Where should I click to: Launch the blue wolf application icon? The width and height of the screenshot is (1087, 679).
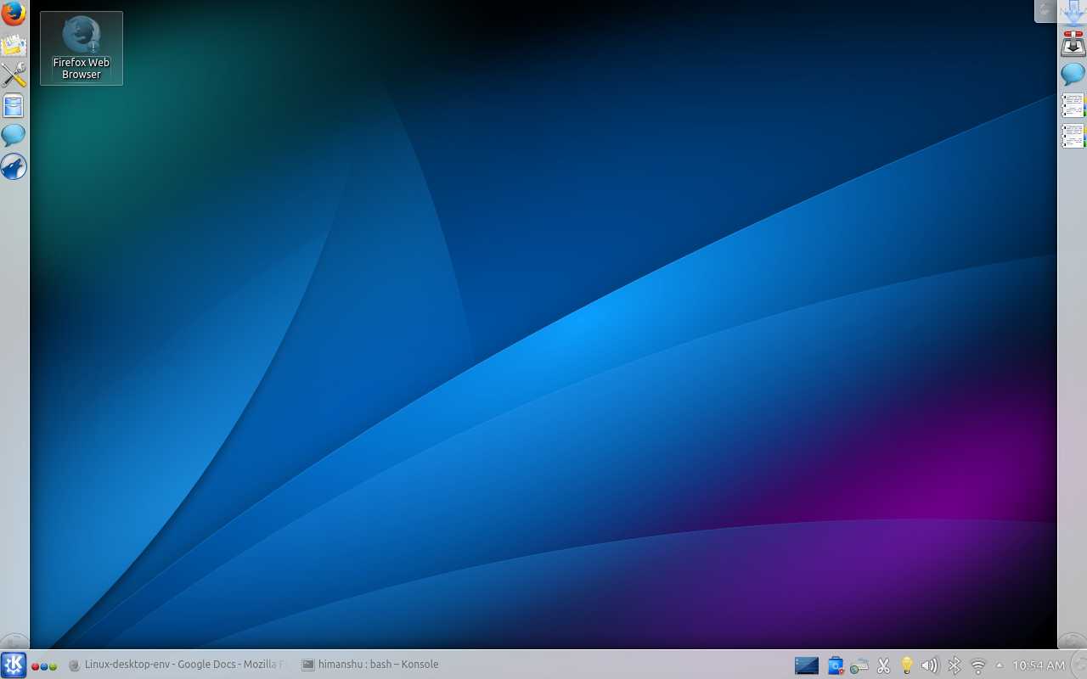tap(14, 166)
